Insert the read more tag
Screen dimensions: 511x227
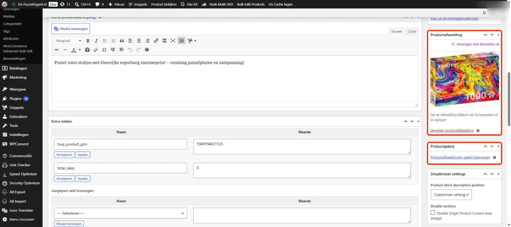pyautogui.click(x=165, y=41)
